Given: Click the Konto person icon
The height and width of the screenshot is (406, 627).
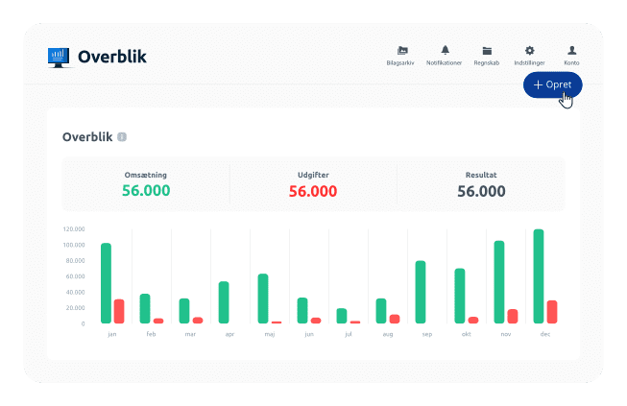Looking at the screenshot, I should [571, 50].
